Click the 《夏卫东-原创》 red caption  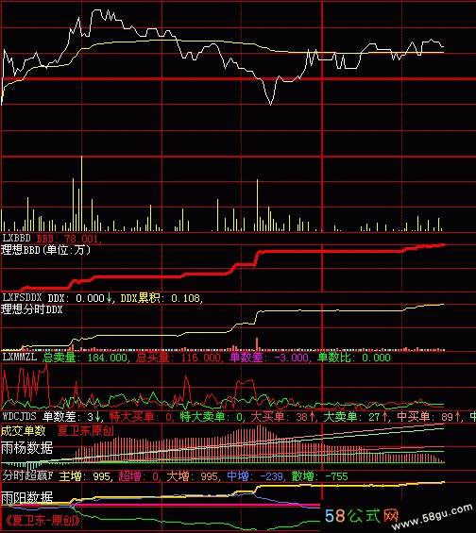42,521
